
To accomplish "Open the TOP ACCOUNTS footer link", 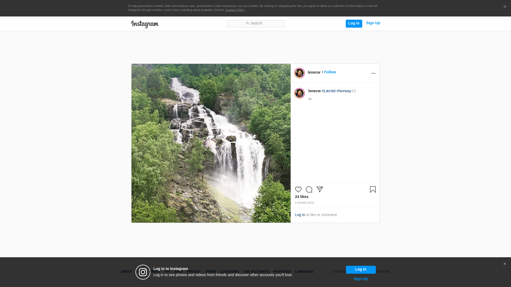I will (x=256, y=272).
